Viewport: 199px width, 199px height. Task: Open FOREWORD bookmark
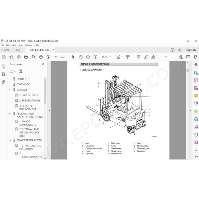tap(23, 84)
